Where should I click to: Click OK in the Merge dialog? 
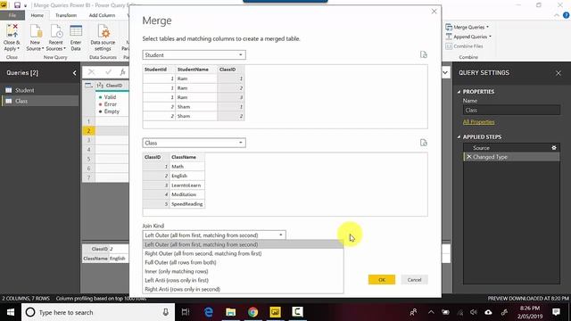pos(382,279)
